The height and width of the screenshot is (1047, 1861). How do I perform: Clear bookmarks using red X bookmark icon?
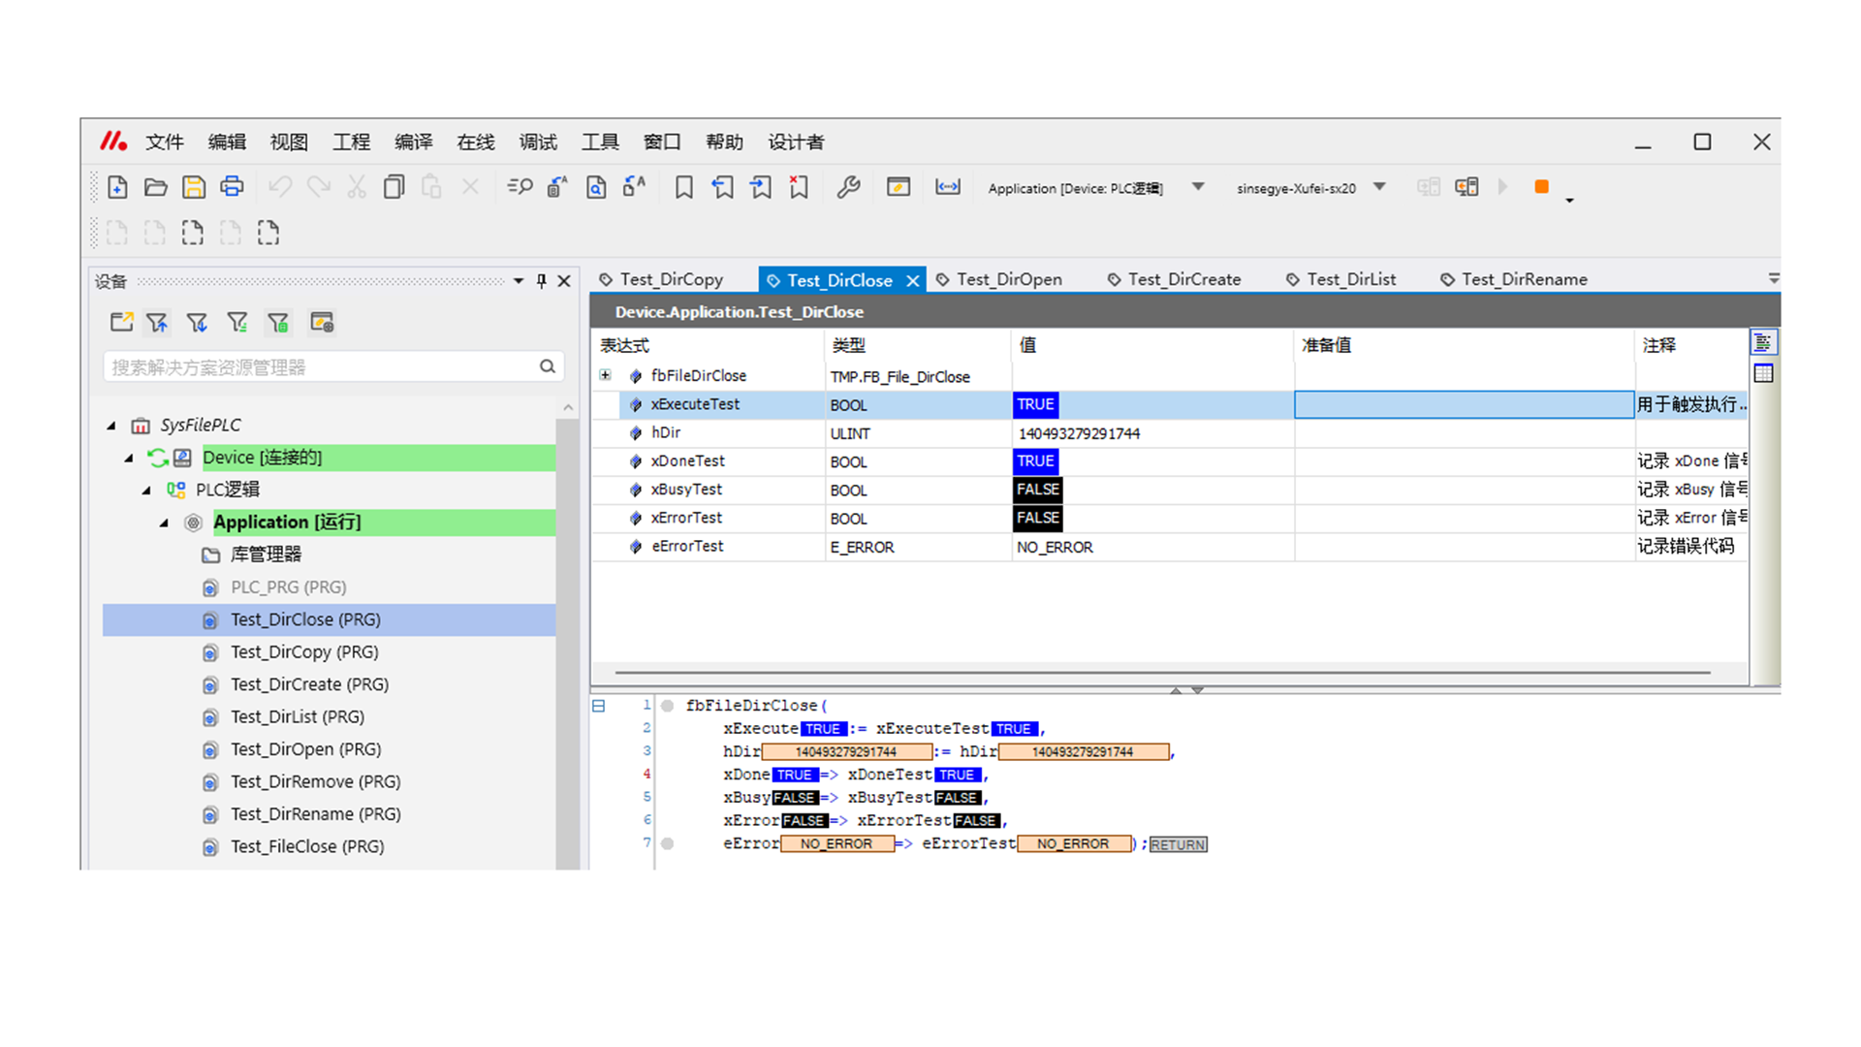[x=799, y=187]
